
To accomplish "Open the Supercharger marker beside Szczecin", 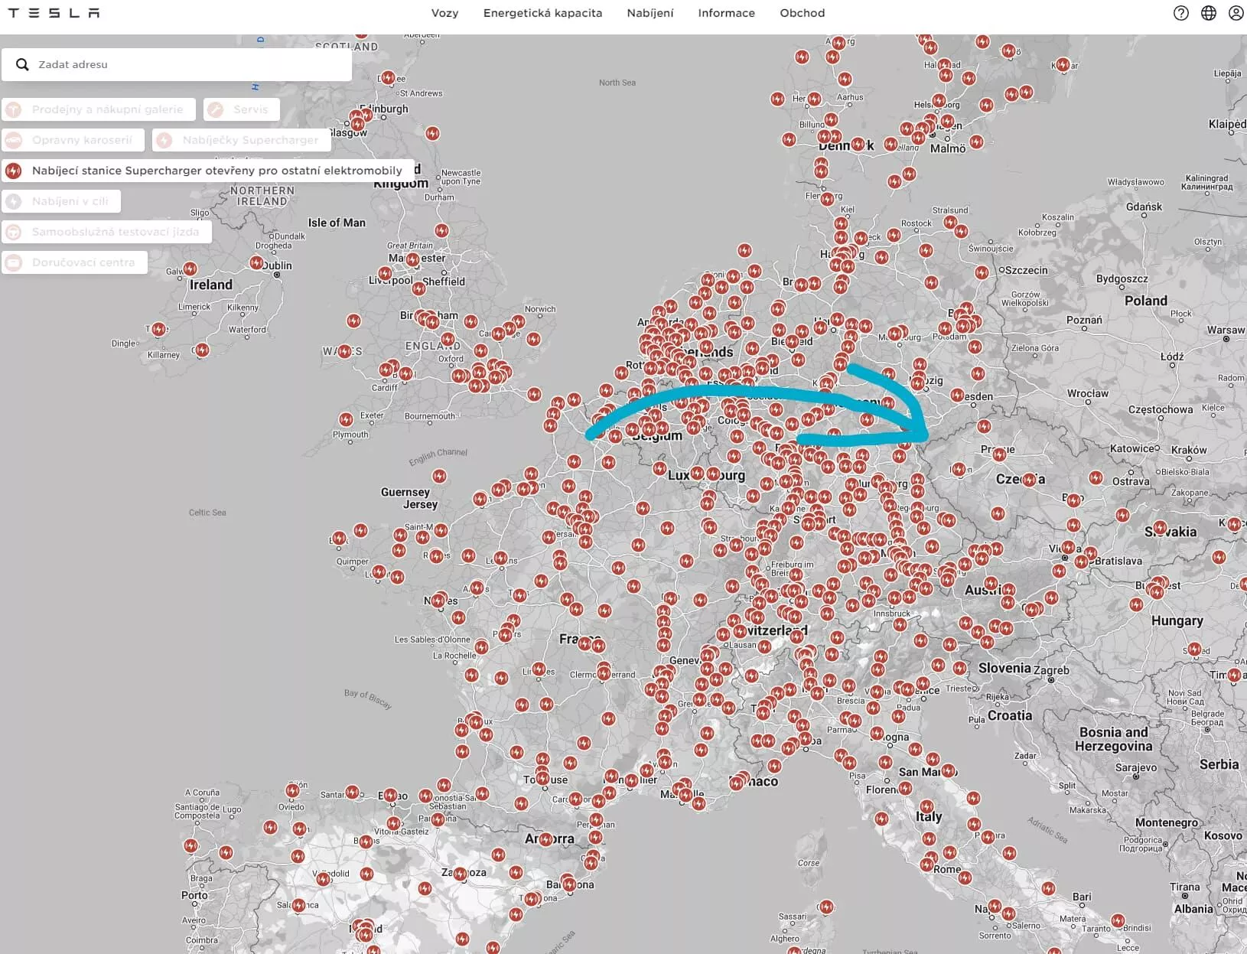I will click(x=983, y=272).
